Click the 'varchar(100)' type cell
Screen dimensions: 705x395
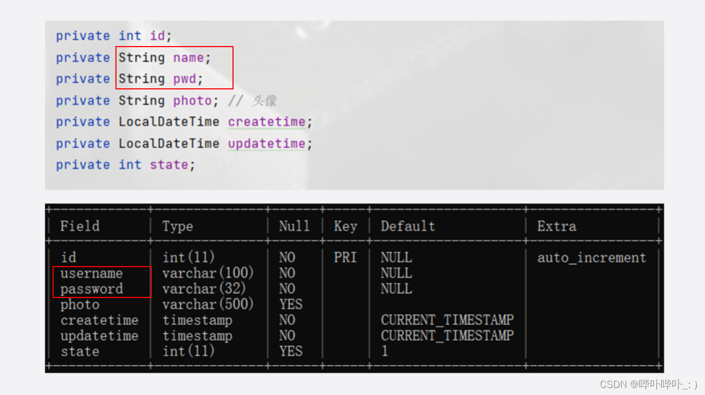coord(208,273)
